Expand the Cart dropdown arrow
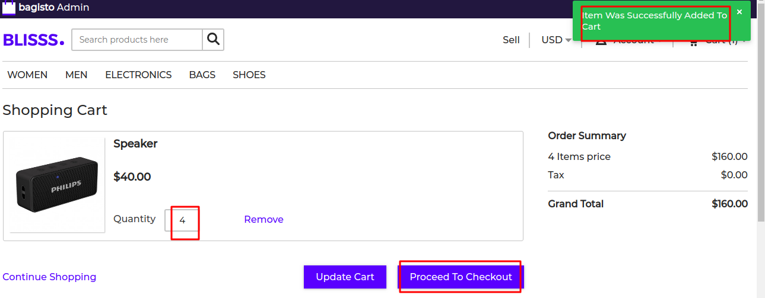Viewport: 765px width, 298px height. click(x=744, y=41)
